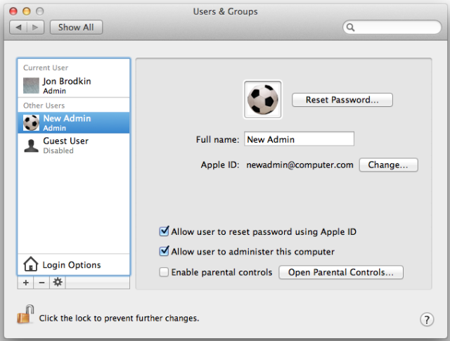
Task: Open Parental Controls button
Action: click(x=341, y=272)
